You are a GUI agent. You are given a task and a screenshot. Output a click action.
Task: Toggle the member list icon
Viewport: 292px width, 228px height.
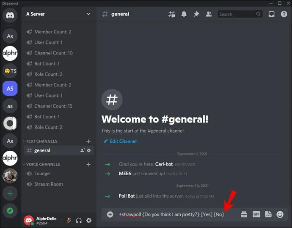[x=209, y=14]
